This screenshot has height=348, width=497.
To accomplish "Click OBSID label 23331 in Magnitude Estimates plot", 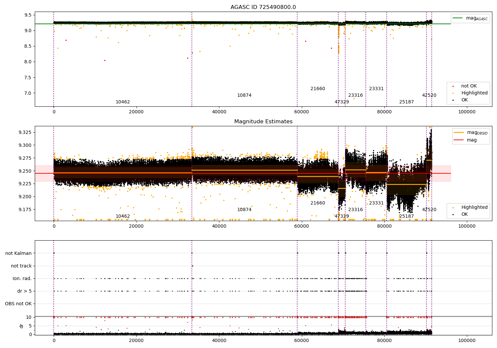I will pos(376,203).
